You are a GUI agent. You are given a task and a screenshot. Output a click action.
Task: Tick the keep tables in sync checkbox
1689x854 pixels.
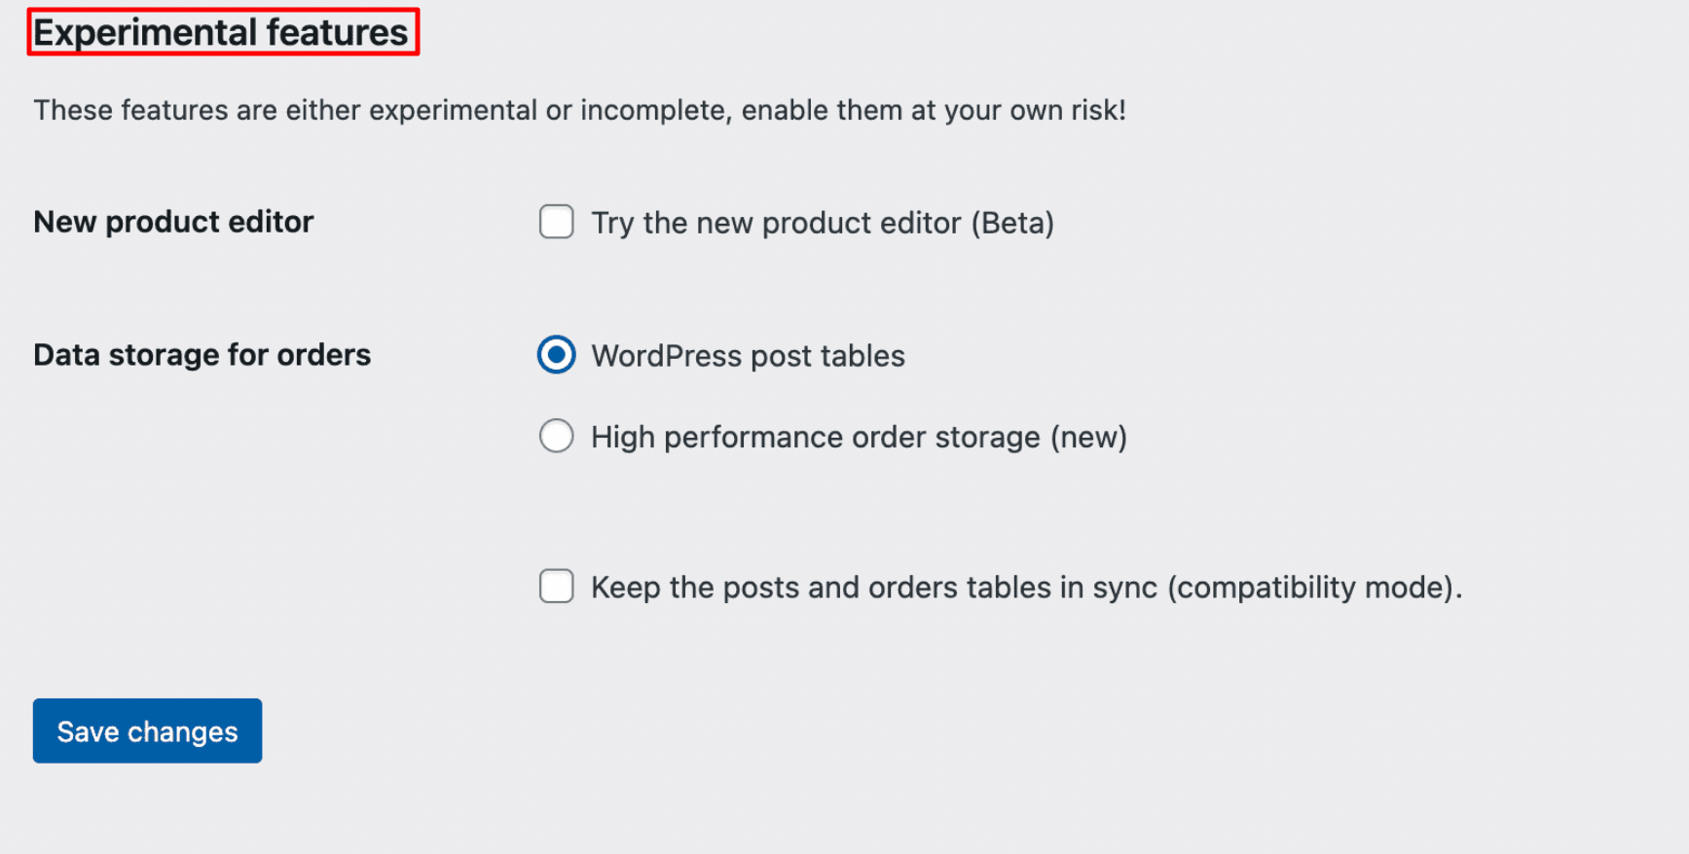tap(557, 587)
